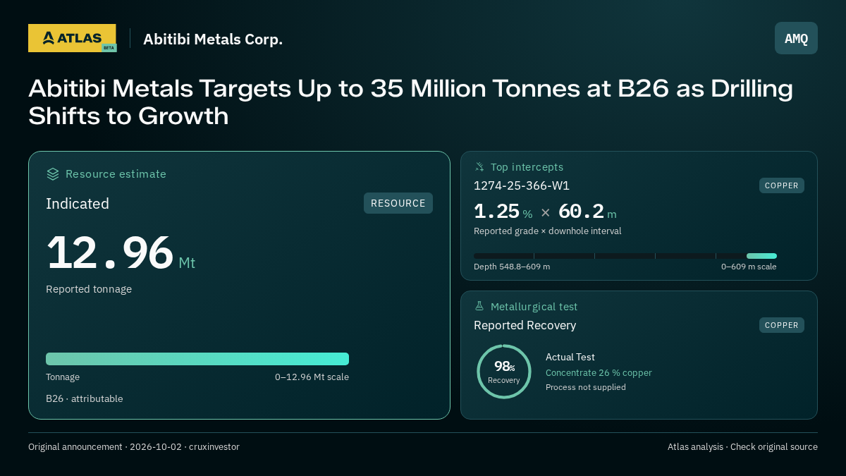The height and width of the screenshot is (476, 846).
Task: Click drill hole ID 1274-25-366-W1
Action: (x=522, y=185)
